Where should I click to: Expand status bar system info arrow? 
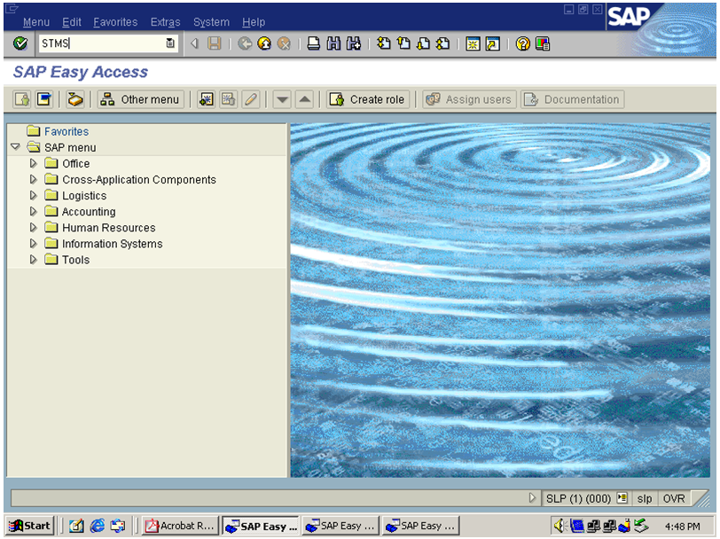[x=532, y=498]
